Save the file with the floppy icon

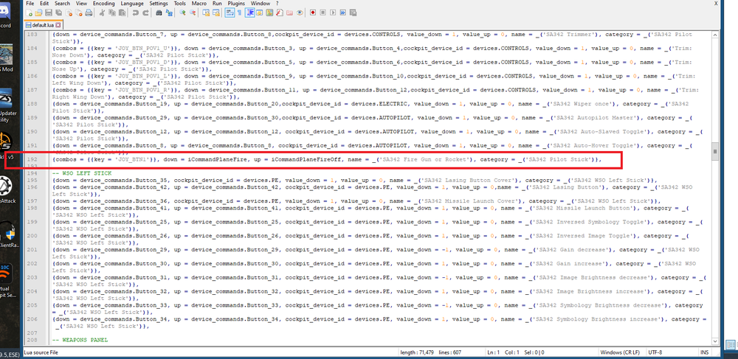click(49, 13)
